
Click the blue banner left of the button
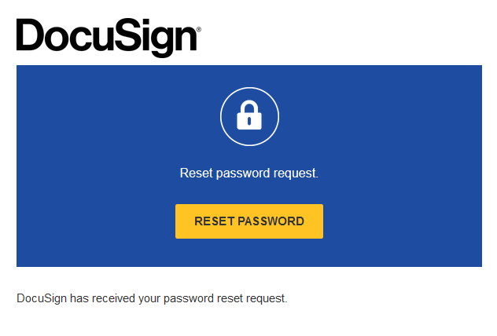coord(94,221)
